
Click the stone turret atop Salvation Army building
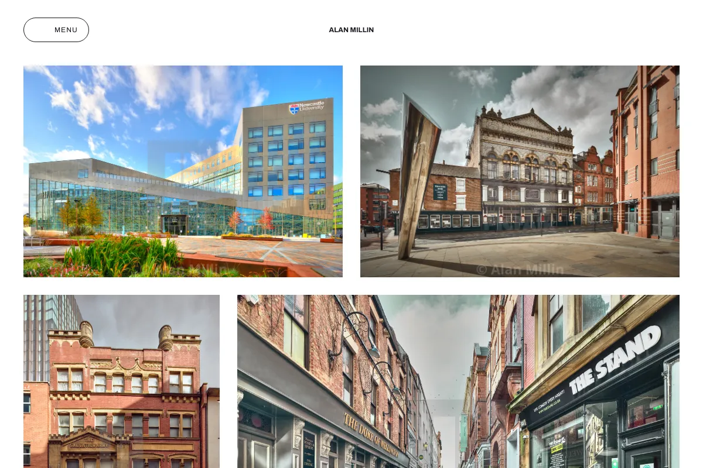coord(86,334)
